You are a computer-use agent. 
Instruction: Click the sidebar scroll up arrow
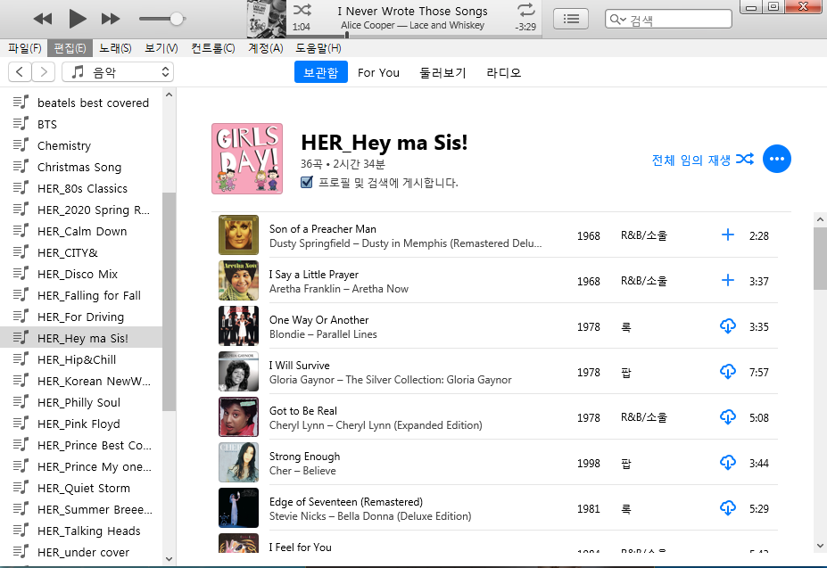tap(169, 95)
